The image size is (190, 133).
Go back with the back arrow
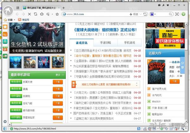17,14
